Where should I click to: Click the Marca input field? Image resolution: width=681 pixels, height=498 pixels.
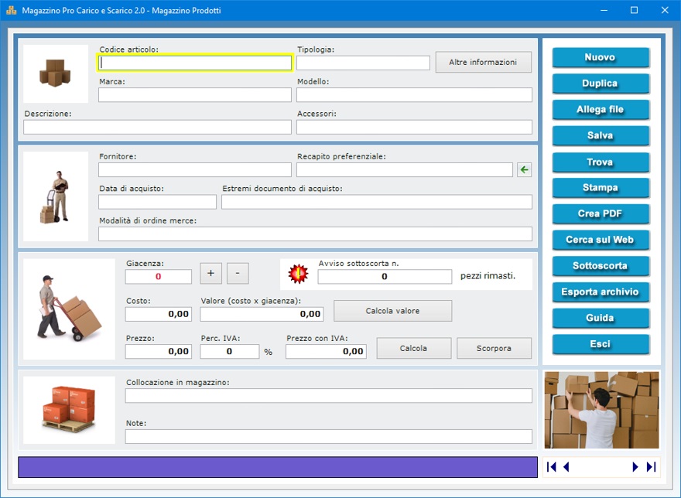coord(195,94)
